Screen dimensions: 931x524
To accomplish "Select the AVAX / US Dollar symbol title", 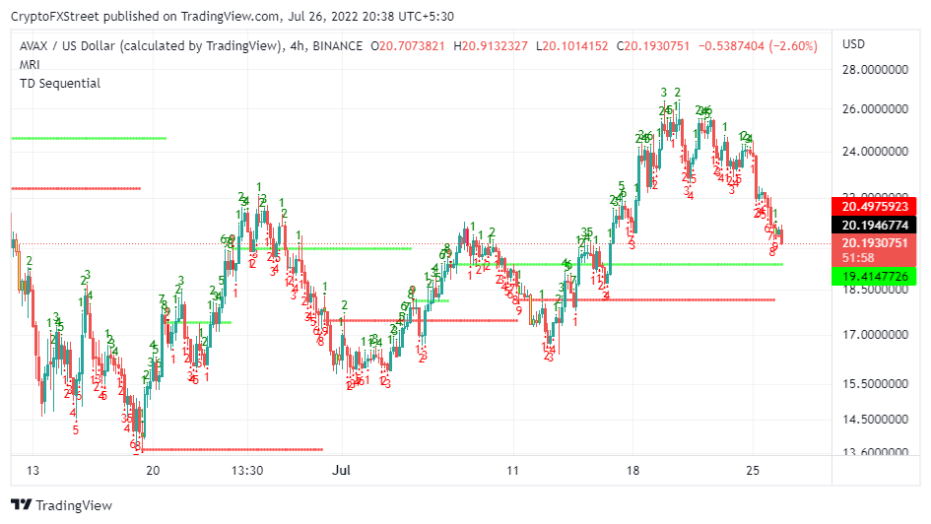I will (148, 46).
